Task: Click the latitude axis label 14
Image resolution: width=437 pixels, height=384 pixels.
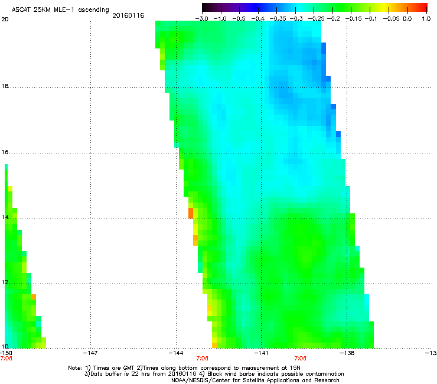Action: tap(5, 217)
